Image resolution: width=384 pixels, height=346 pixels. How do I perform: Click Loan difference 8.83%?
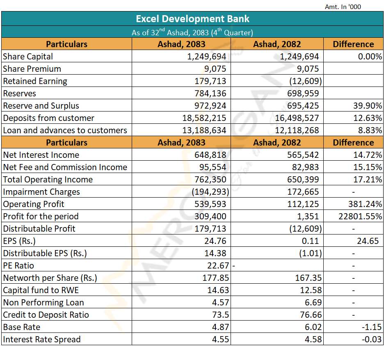click(x=370, y=130)
